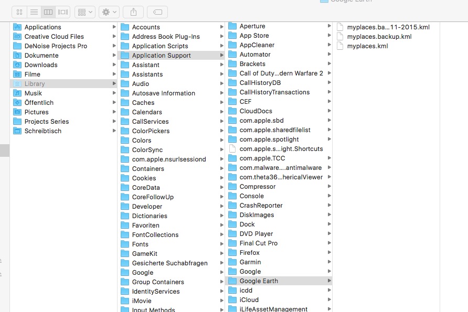Select the Schreibtisch folder
Image resolution: width=468 pixels, height=312 pixels.
(42, 131)
